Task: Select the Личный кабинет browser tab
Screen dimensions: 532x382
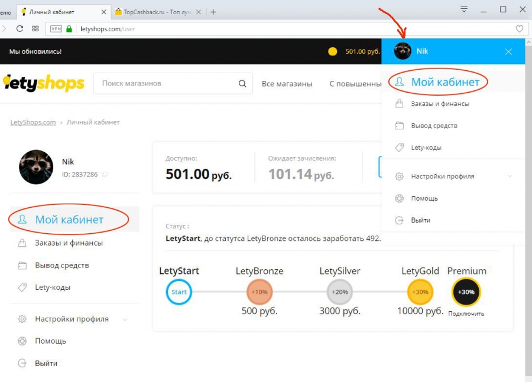Action: (x=64, y=12)
